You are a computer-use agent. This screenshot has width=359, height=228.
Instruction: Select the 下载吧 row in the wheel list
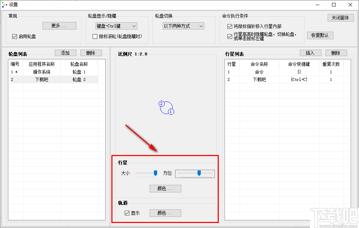point(41,79)
